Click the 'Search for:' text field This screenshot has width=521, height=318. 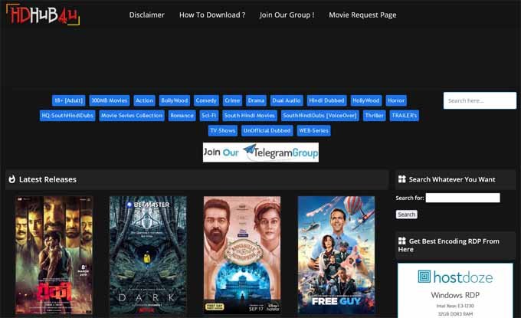[463, 198]
